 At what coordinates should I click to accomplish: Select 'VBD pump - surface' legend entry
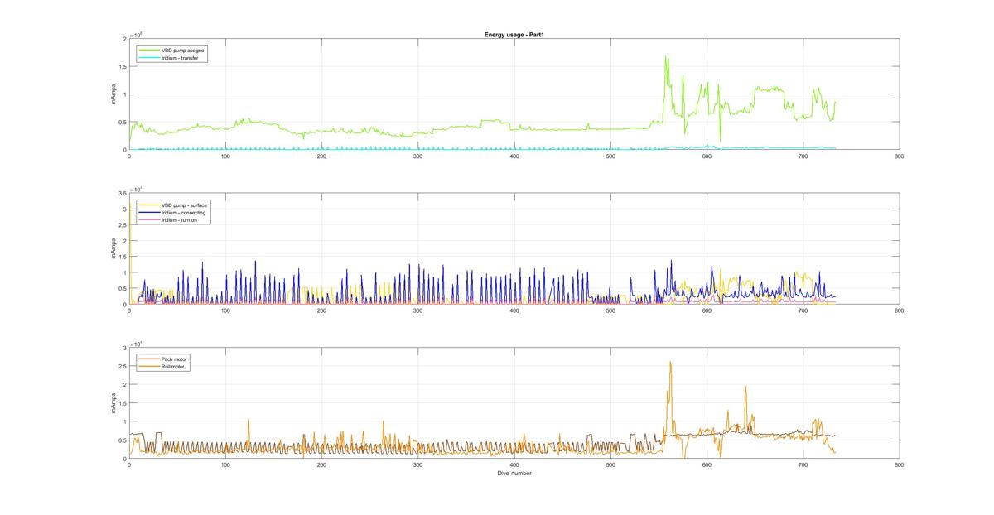tap(183, 205)
